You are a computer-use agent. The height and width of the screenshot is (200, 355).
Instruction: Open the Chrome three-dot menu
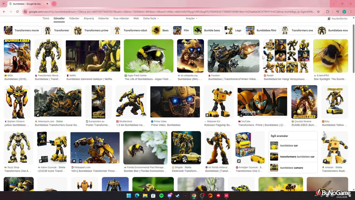(350, 12)
